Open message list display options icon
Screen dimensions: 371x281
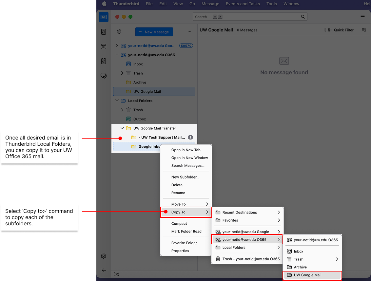tap(363, 30)
